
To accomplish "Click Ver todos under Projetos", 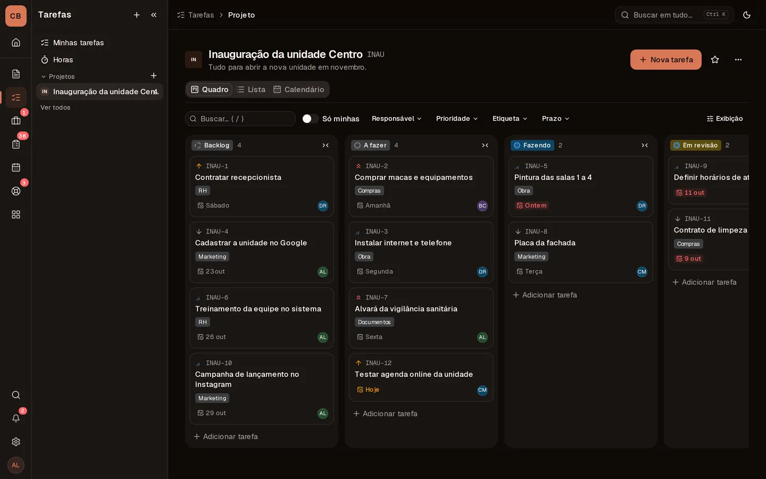I will coord(55,108).
